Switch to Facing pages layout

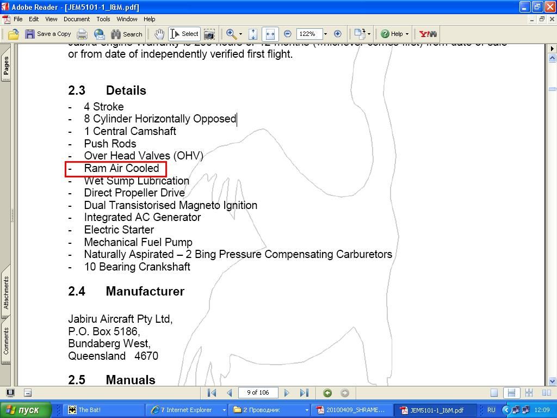click(x=546, y=393)
